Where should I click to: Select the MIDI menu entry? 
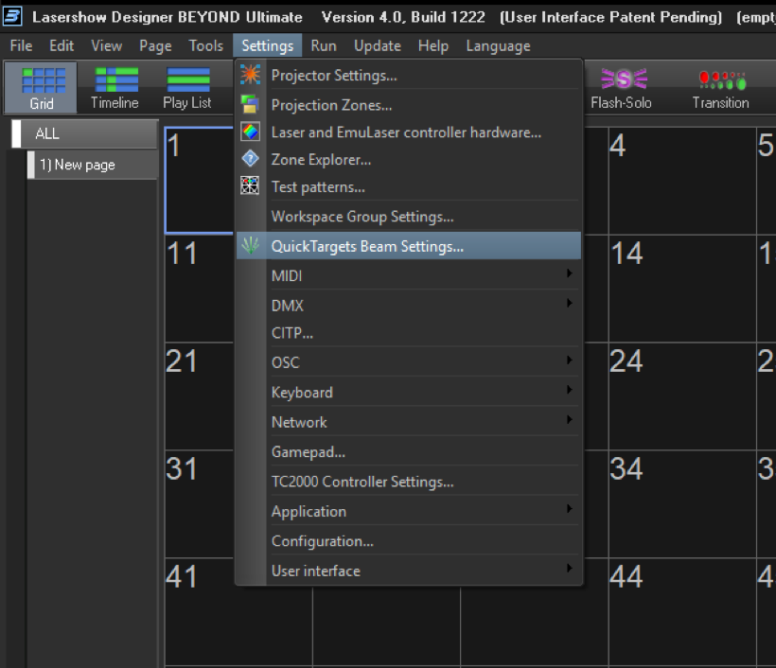click(x=409, y=275)
